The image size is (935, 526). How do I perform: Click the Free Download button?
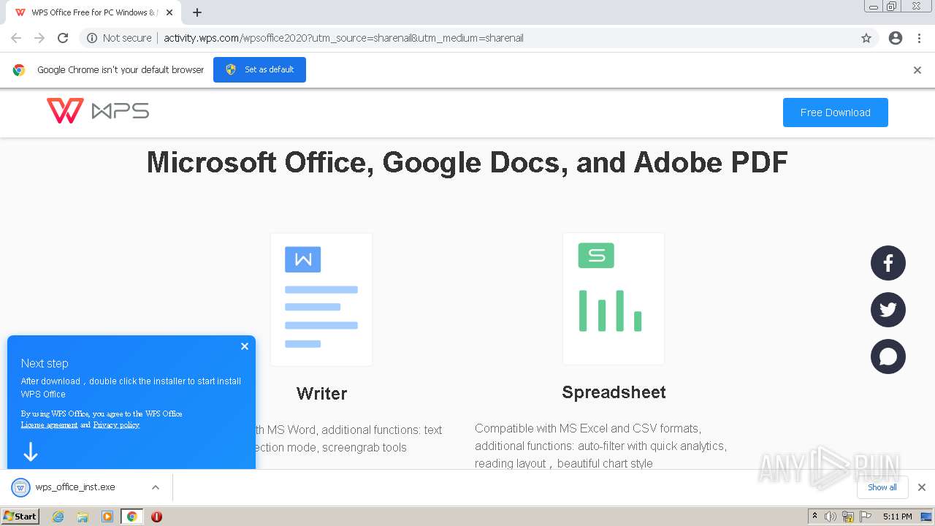click(835, 113)
